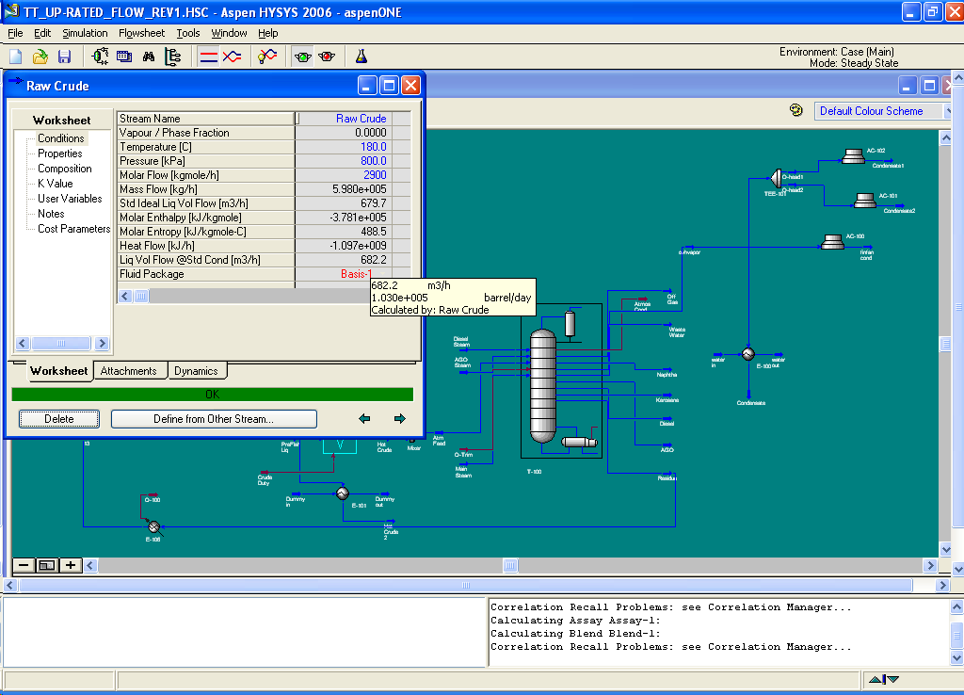Image resolution: width=964 pixels, height=695 pixels.
Task: Put solver on holding with red light
Action: pos(327,57)
